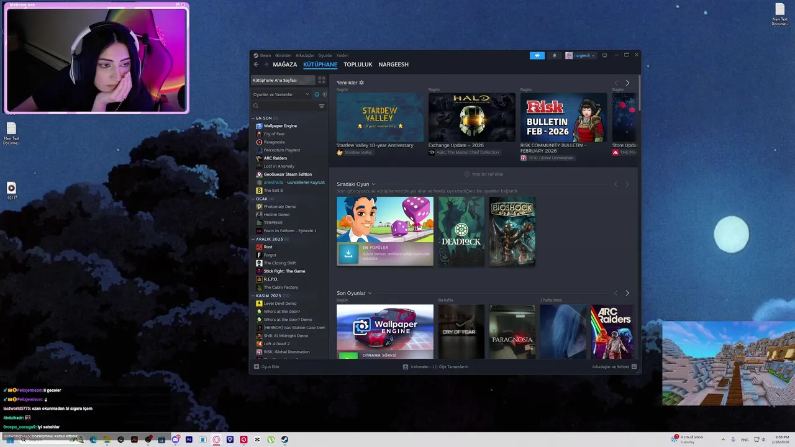Show next Yenilikler items arrow
This screenshot has height=447, width=795.
(627, 83)
